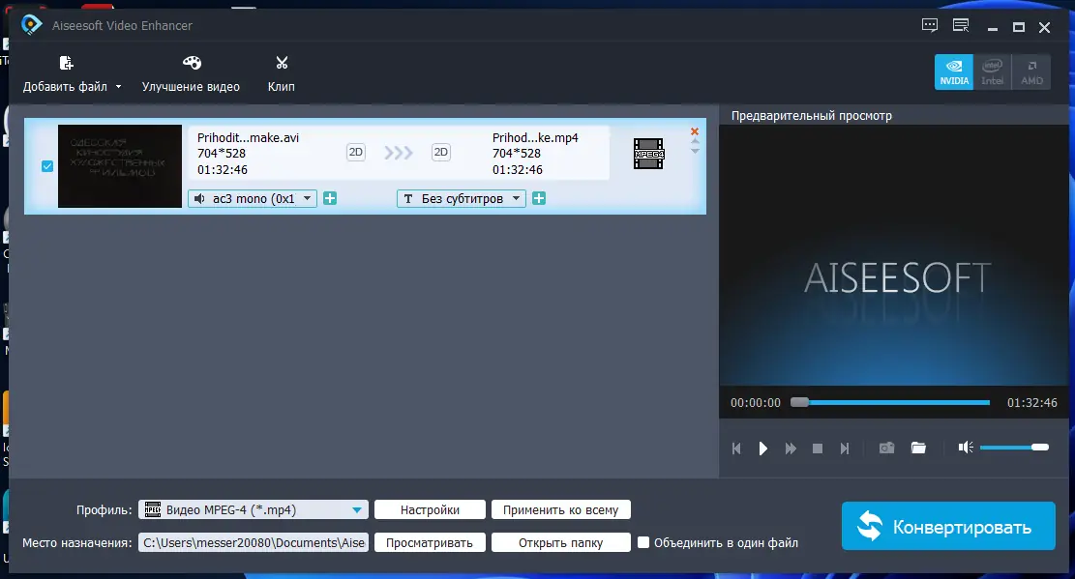Click the Aiseesoft app logo

[x=32, y=25]
